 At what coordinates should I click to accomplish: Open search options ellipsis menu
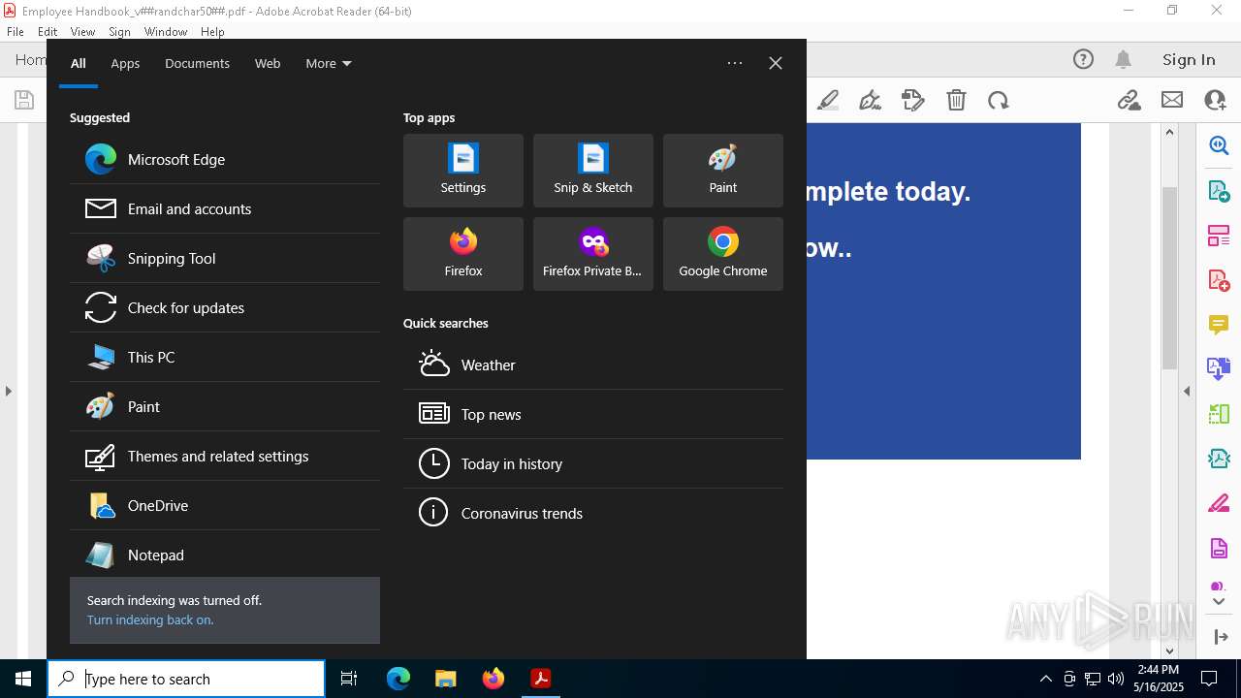(735, 63)
